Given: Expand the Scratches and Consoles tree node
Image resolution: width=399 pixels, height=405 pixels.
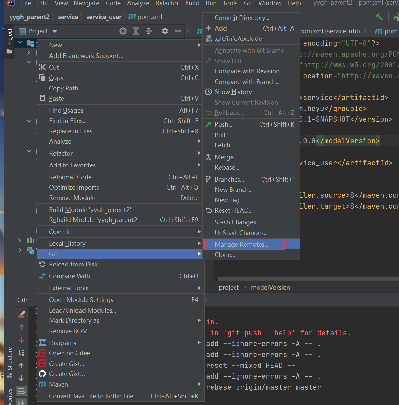Looking at the screenshot, I should click(20, 250).
